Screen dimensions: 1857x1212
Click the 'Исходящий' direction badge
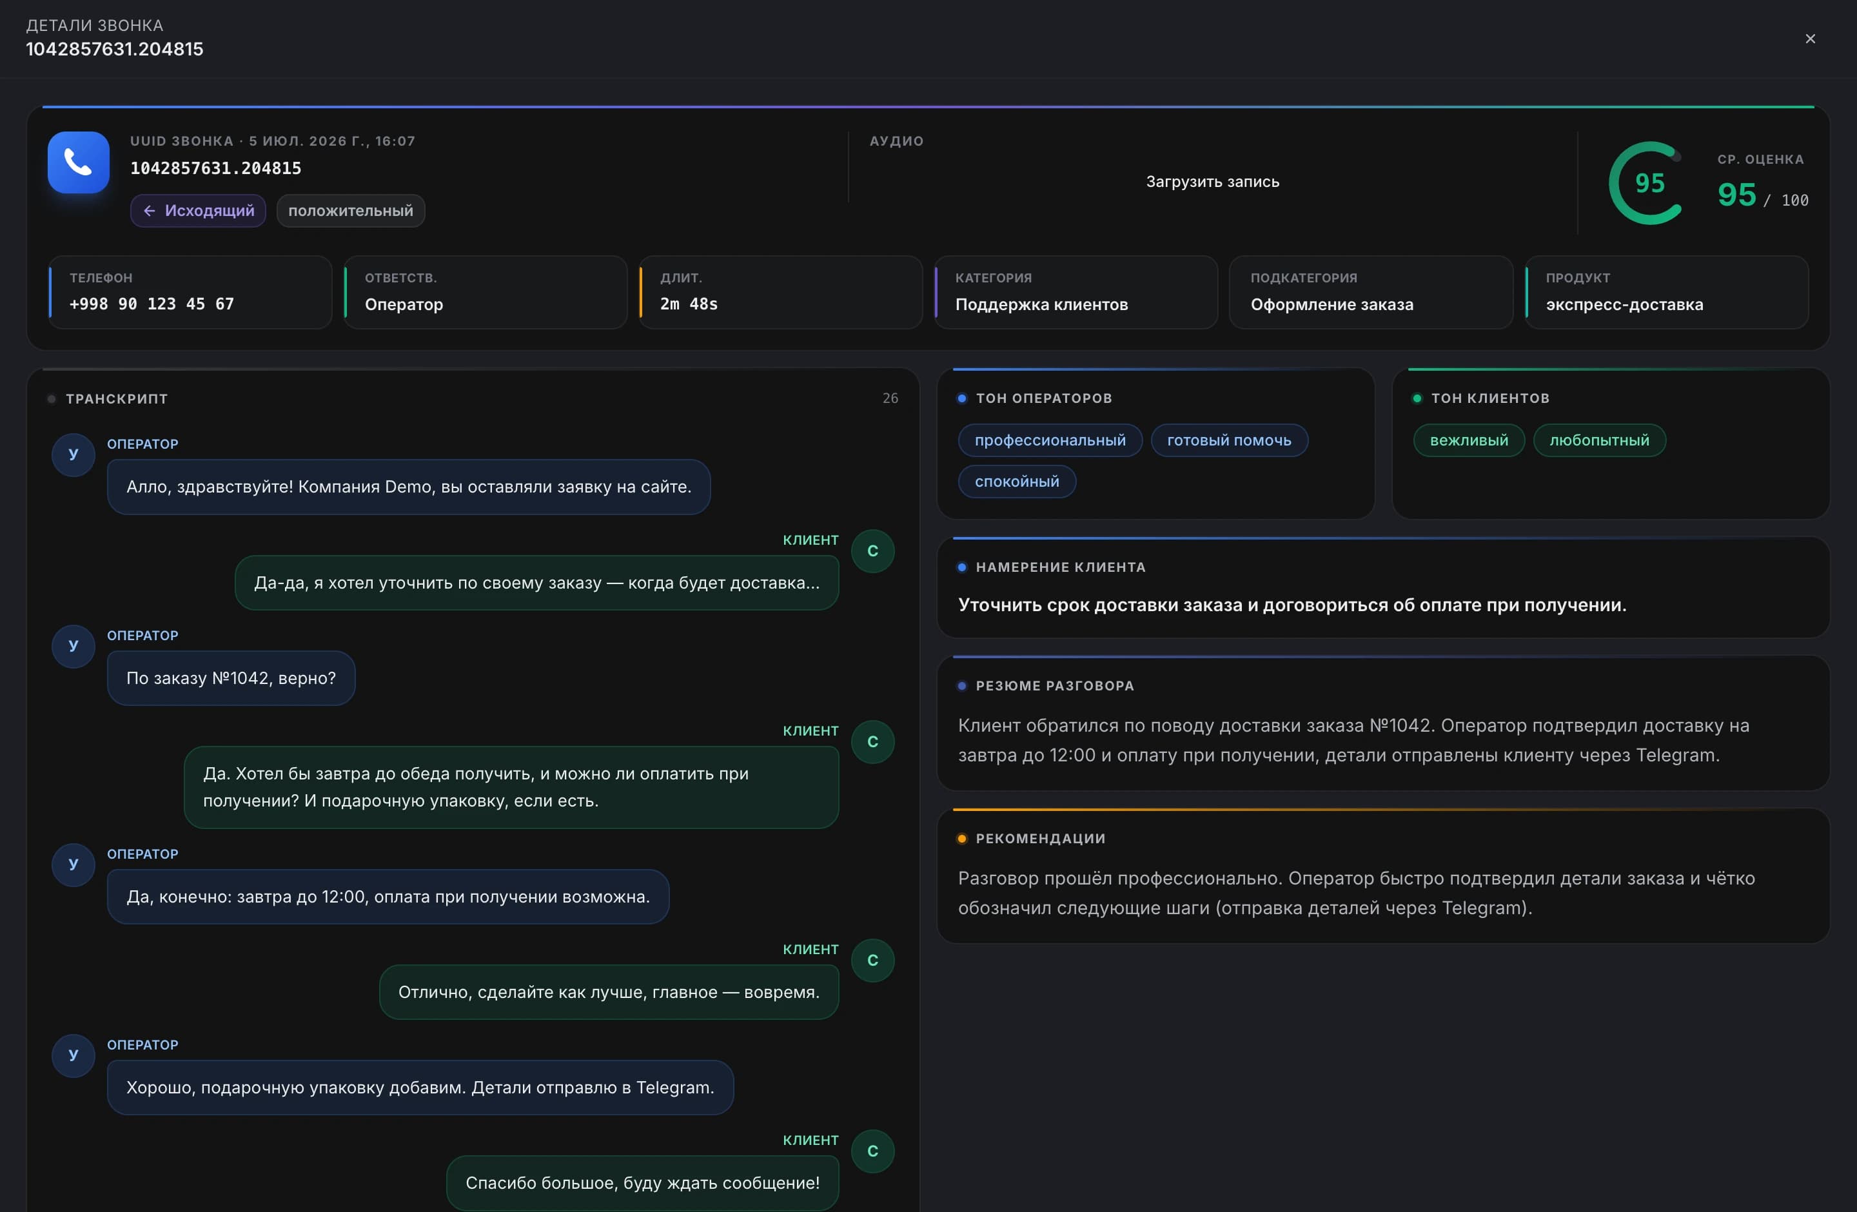[x=198, y=211]
